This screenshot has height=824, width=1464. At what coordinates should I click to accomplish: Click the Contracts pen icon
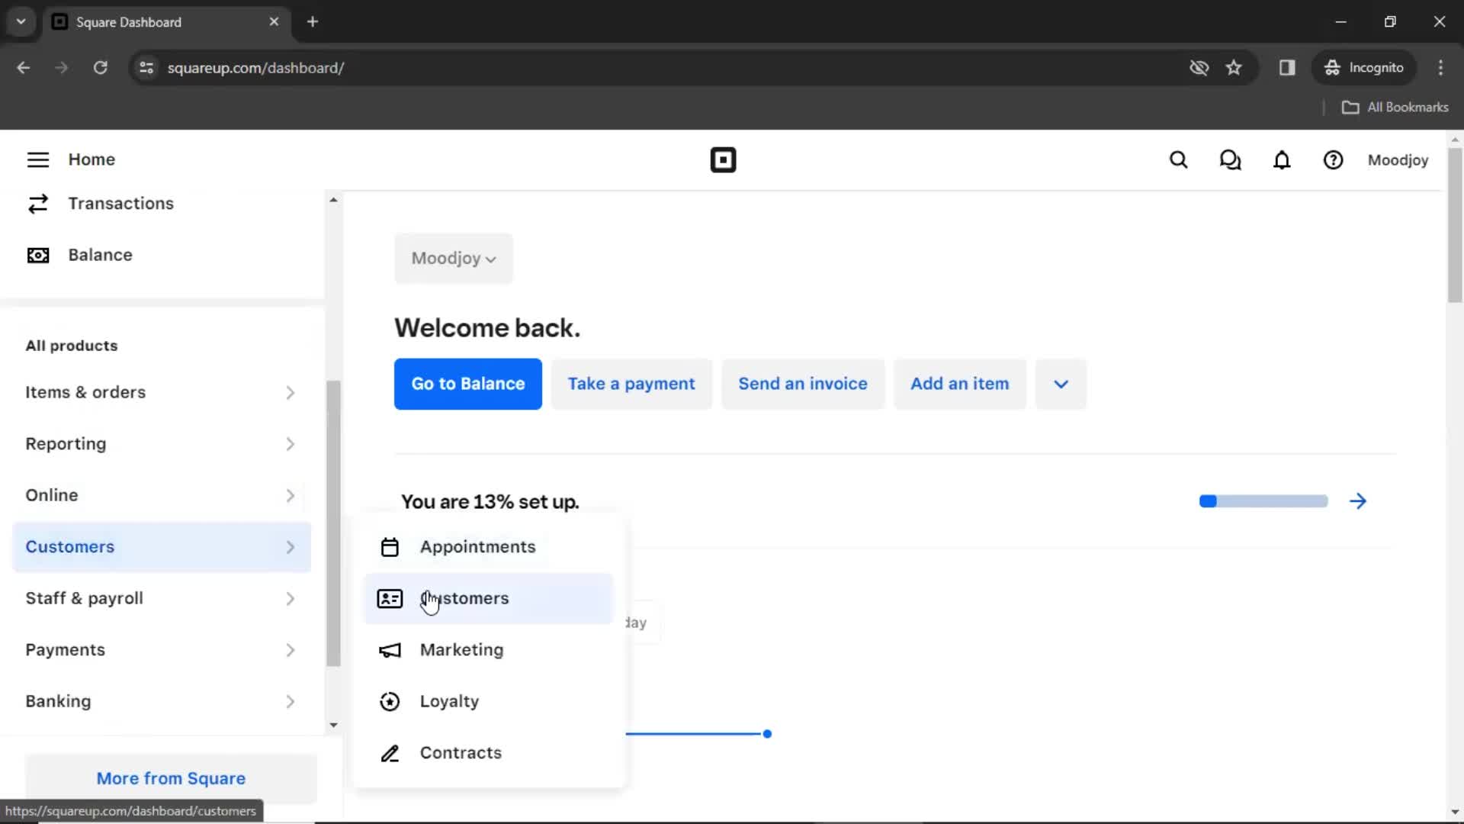[x=390, y=753]
